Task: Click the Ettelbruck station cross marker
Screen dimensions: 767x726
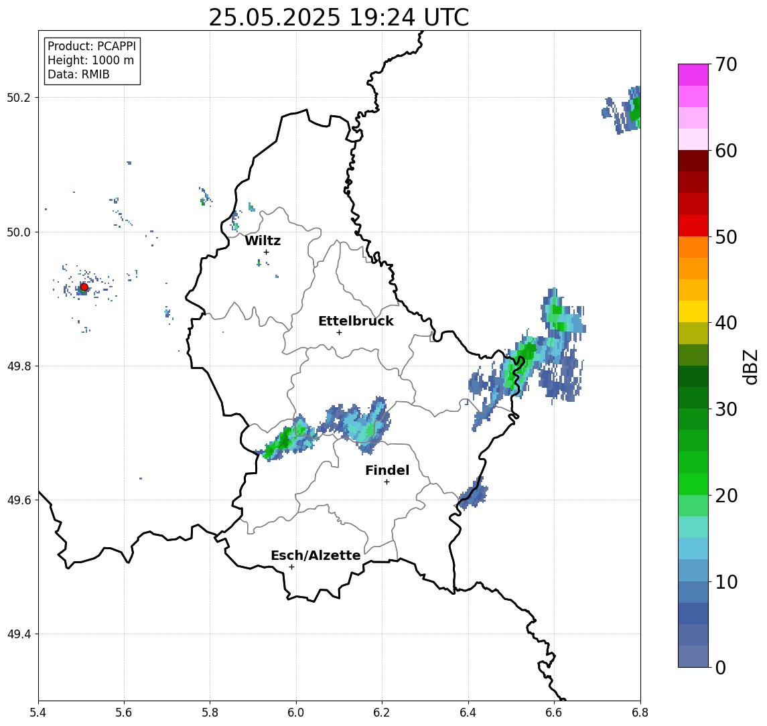Action: (339, 333)
